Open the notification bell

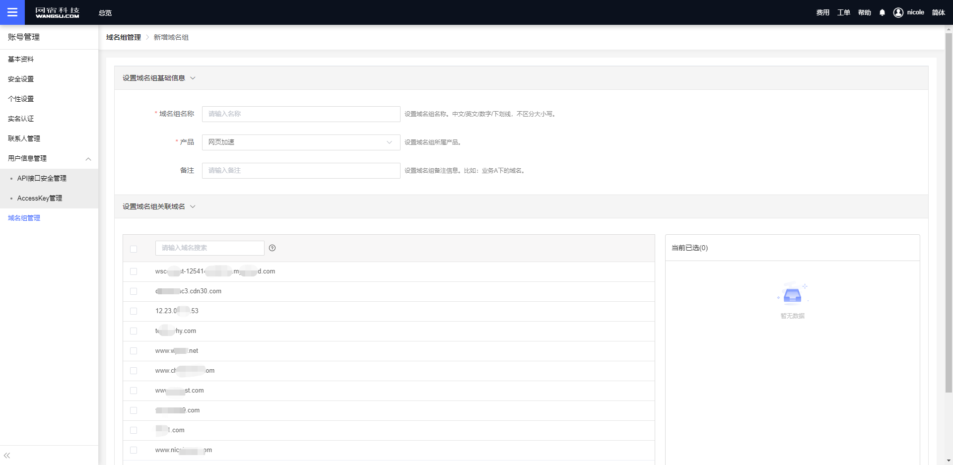tap(882, 12)
